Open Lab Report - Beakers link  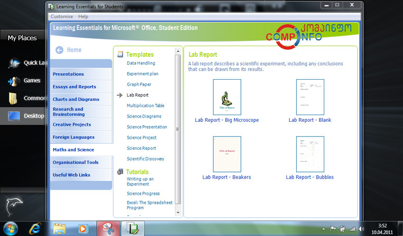227,177
